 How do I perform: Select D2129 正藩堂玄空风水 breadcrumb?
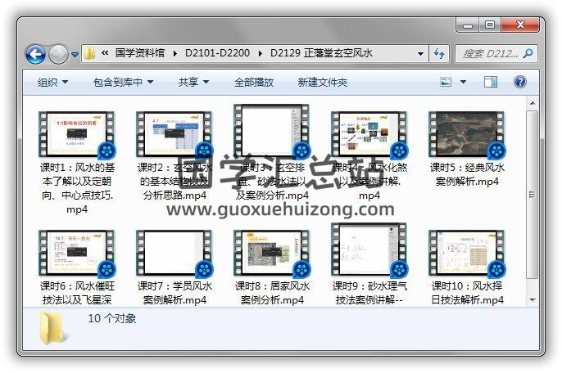[321, 53]
